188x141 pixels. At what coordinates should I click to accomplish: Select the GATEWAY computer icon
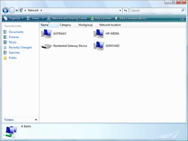(46, 34)
